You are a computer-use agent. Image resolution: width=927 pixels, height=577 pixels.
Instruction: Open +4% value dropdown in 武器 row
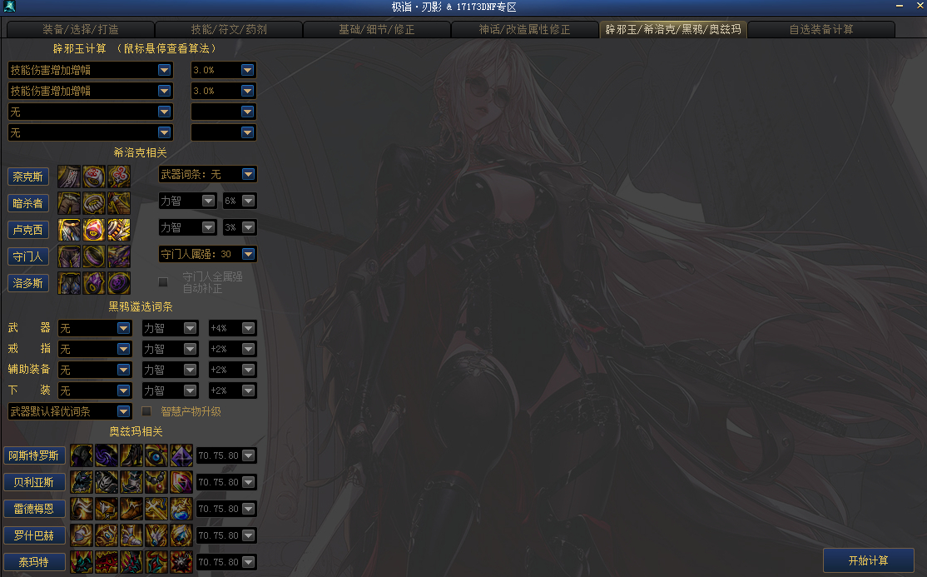point(232,328)
